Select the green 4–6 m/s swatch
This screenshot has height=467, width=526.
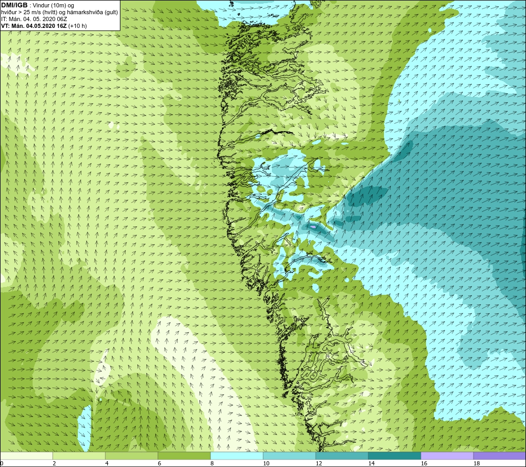(131, 455)
